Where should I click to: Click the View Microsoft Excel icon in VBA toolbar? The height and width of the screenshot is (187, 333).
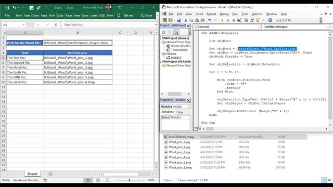(x=165, y=20)
